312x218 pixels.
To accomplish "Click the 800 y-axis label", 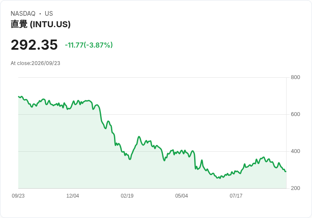I will pos(295,77).
